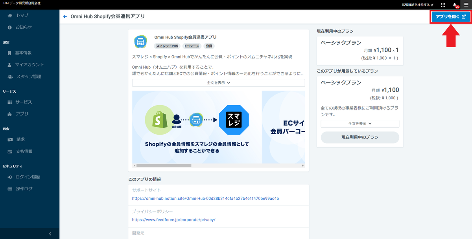This screenshot has width=472, height=239.
Task: Click the building icon next to 基本情報
Action: point(10,53)
